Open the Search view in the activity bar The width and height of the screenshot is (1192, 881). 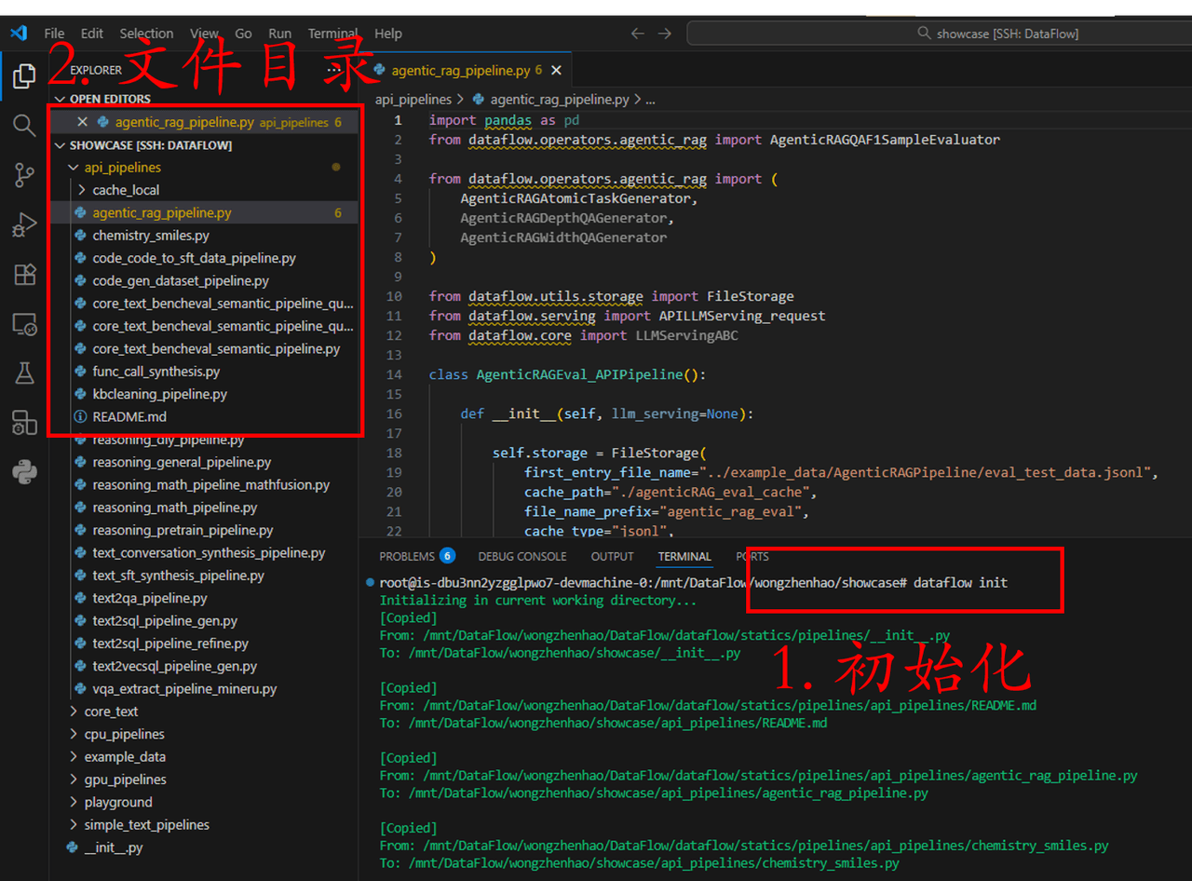click(23, 123)
